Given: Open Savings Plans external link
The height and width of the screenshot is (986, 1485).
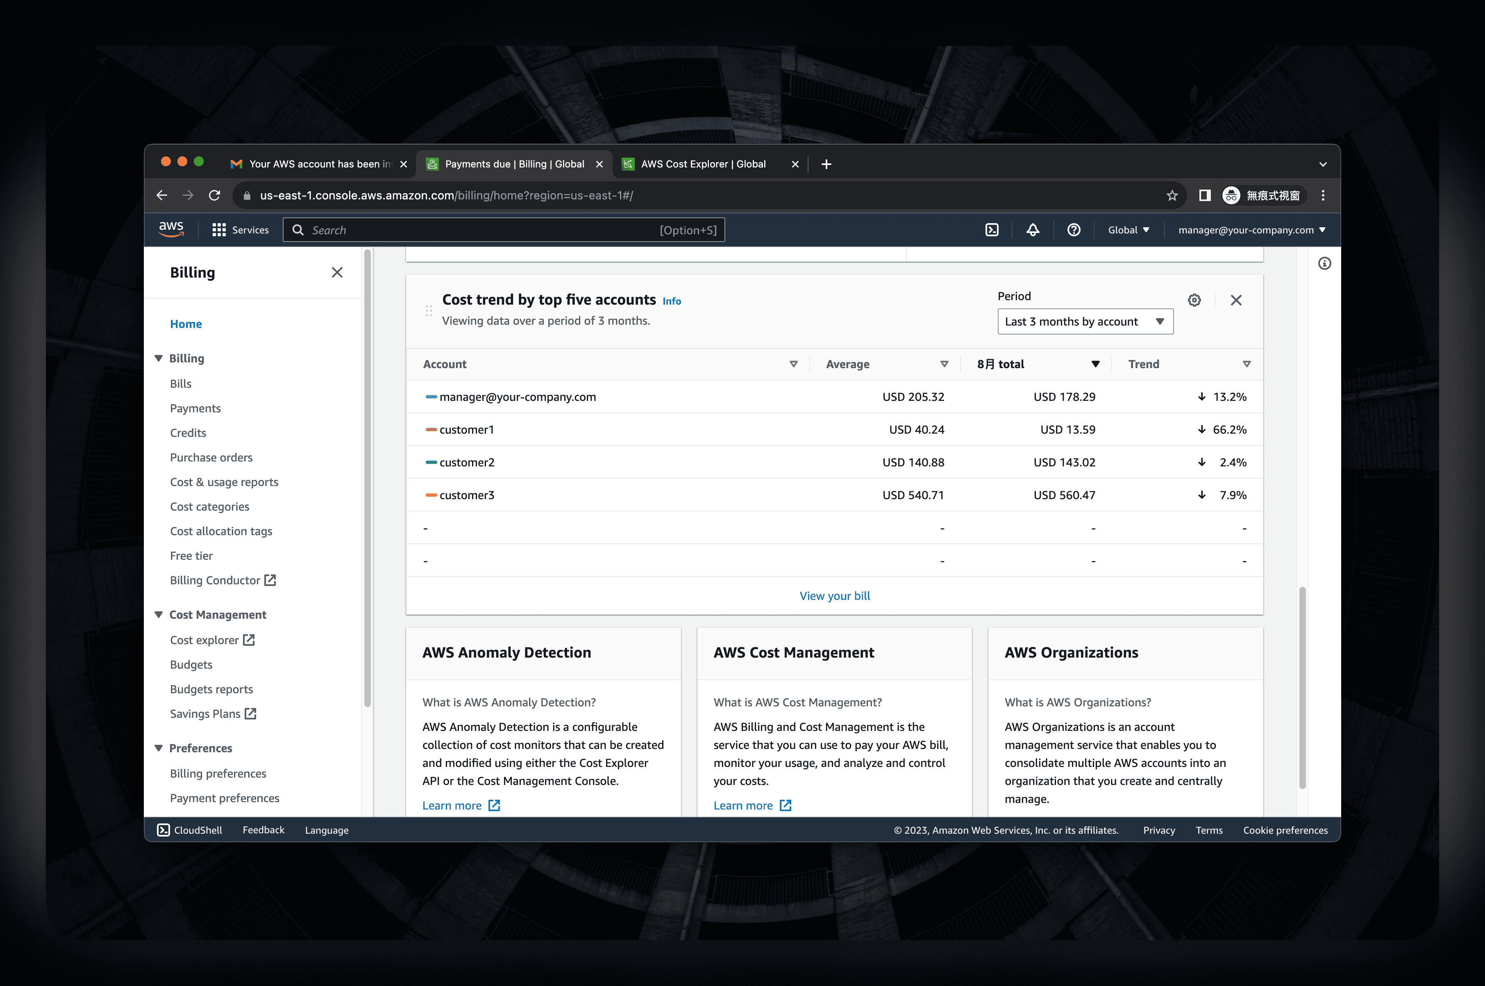Looking at the screenshot, I should (213, 714).
